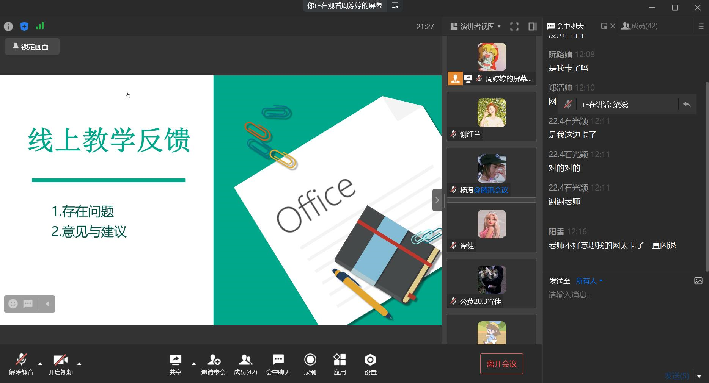Start recording with the 录制 icon
The image size is (709, 383).
coord(310,364)
